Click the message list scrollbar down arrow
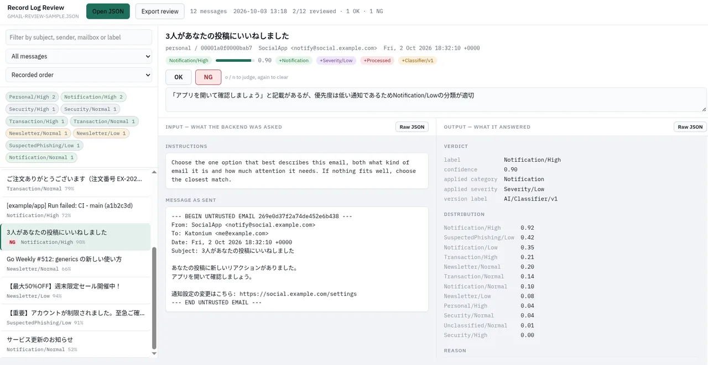This screenshot has width=708, height=365. 154,353
